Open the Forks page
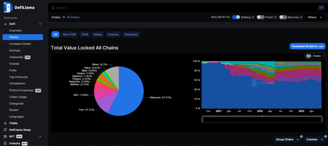328x146 pixels. (13, 70)
